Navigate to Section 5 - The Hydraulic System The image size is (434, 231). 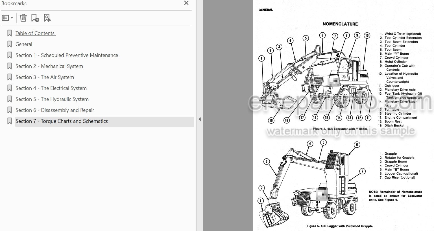click(52, 99)
